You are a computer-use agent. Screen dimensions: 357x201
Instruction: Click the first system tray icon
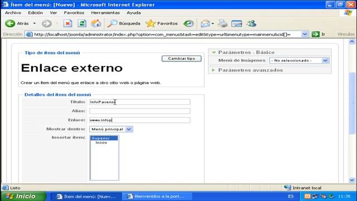307,196
